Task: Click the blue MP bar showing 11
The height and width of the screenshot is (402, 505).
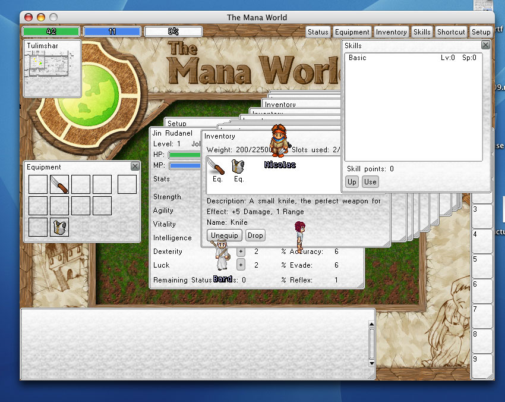Action: coord(112,32)
